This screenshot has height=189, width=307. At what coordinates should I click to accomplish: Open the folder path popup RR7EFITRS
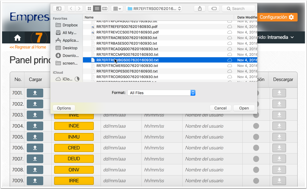click(154, 9)
